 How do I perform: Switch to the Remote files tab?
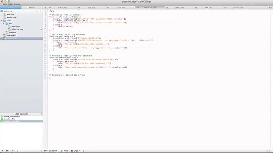pos(32,8)
